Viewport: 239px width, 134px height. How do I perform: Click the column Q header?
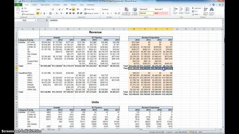pos(177,29)
